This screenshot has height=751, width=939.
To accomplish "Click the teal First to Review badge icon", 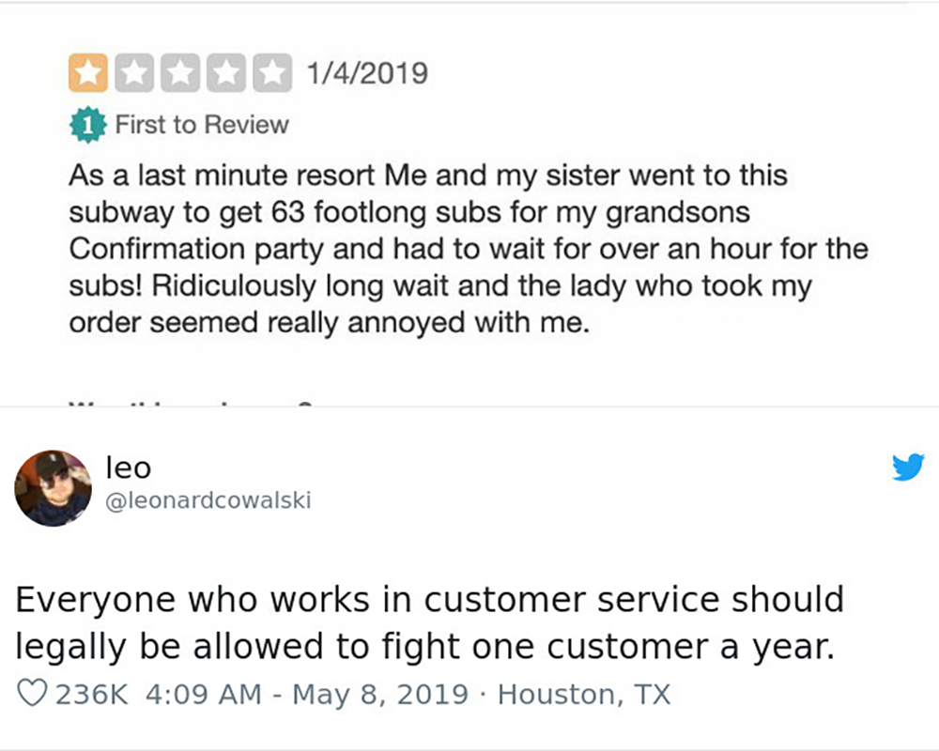I will [86, 126].
